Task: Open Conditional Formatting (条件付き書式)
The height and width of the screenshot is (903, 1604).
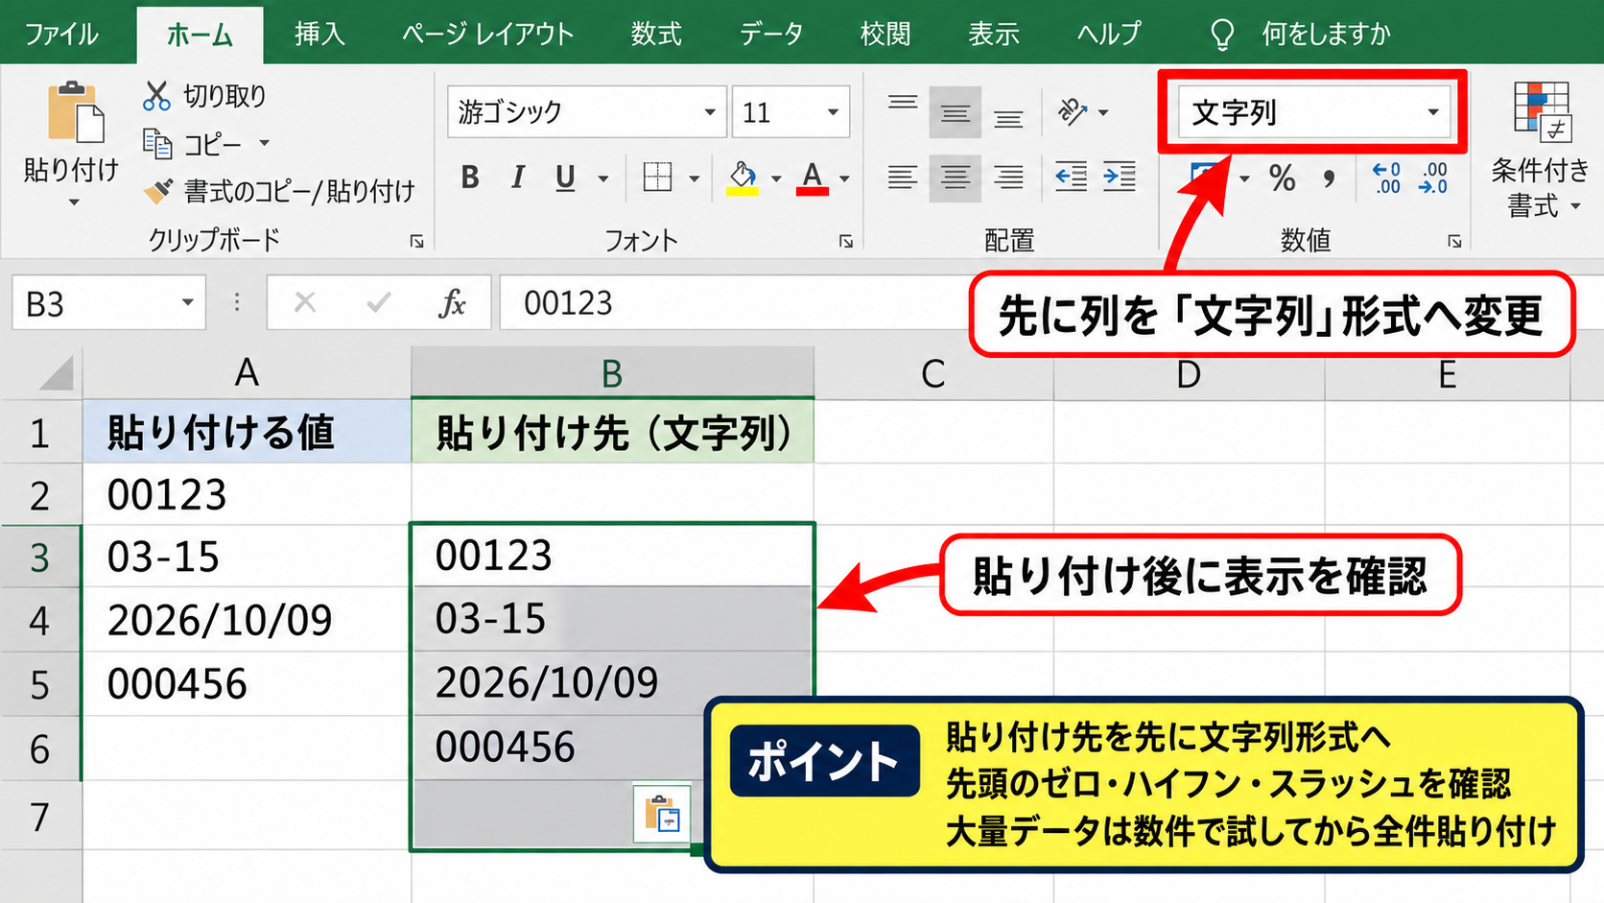Action: click(x=1541, y=150)
